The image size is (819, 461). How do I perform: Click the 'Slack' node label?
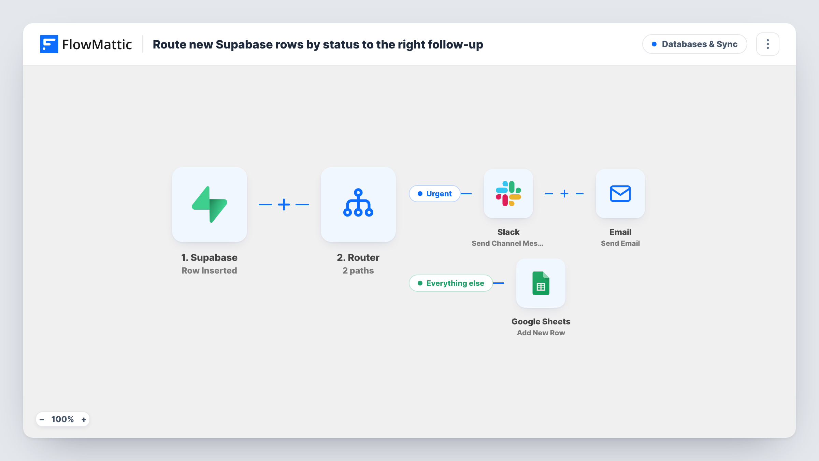[x=508, y=232]
